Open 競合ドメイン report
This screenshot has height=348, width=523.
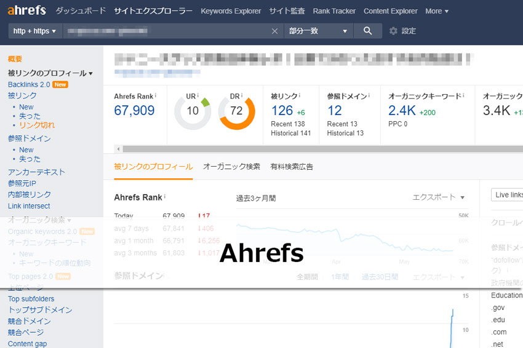[30, 322]
